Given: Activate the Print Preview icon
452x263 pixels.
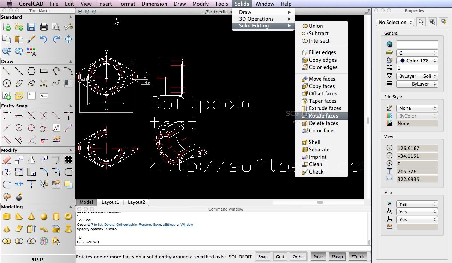Looking at the screenshot, I should pos(56,27).
